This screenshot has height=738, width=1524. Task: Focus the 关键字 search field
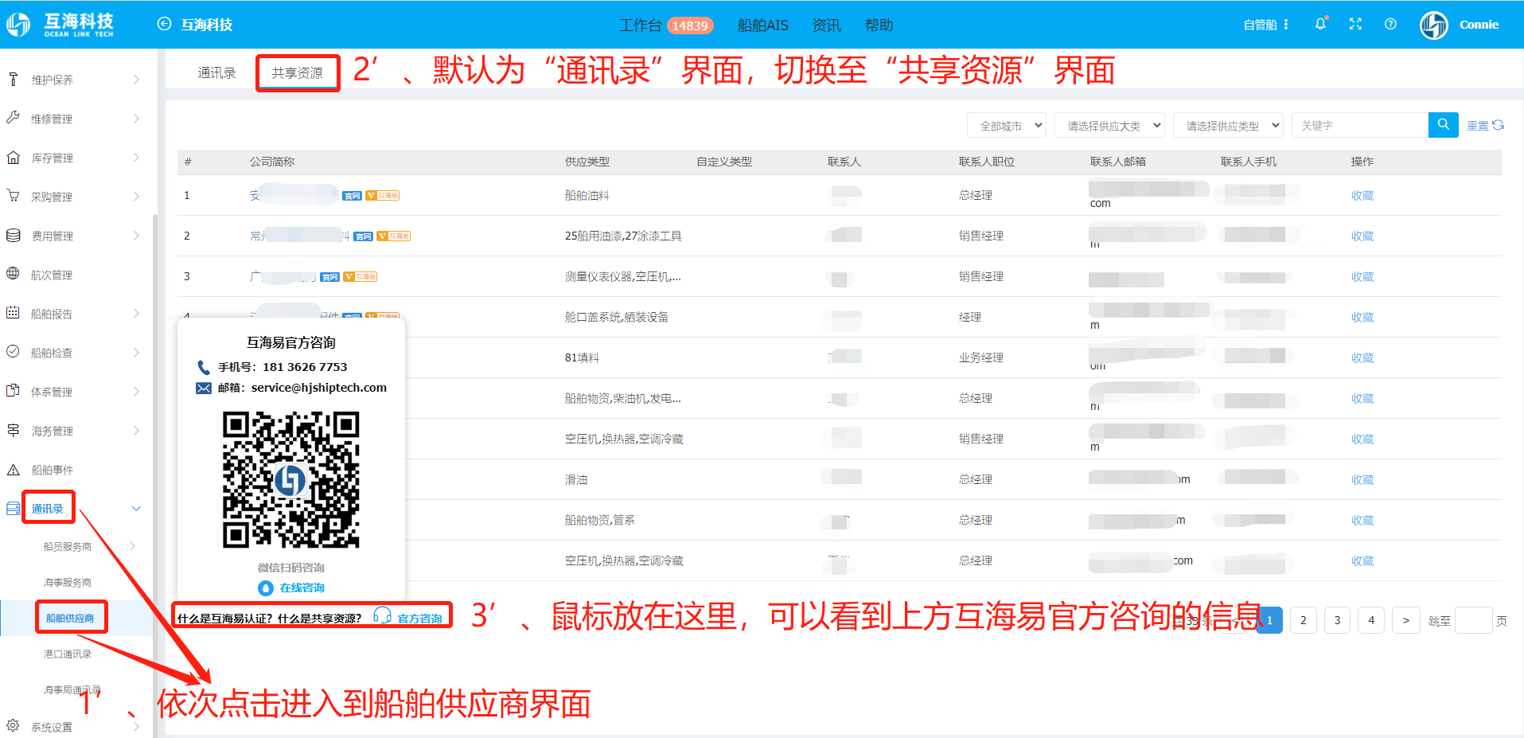(1360, 125)
